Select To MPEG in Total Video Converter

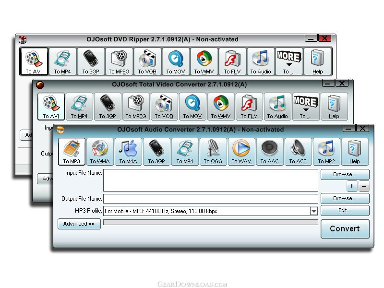pos(136,107)
